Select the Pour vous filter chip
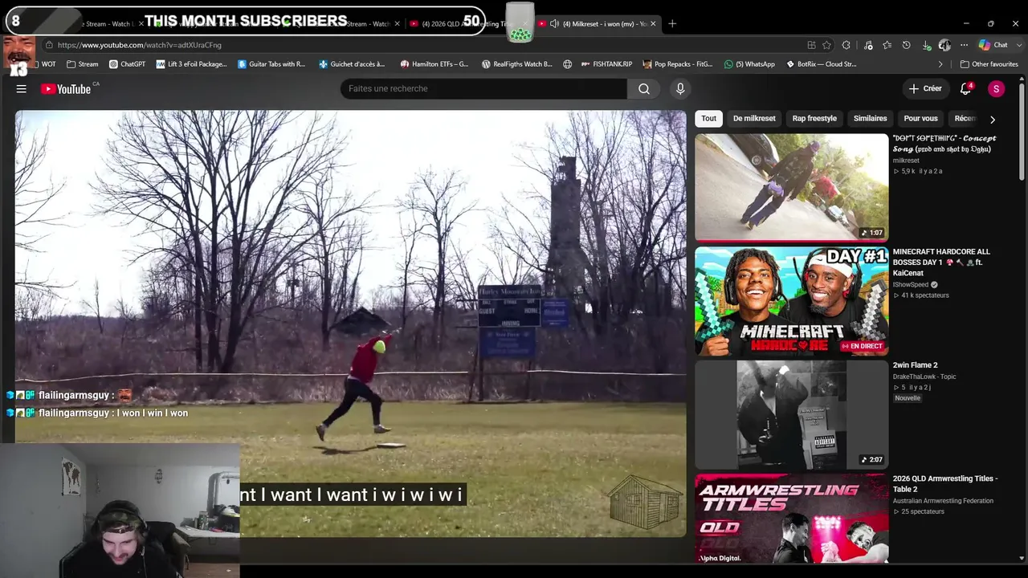Screen dimensions: 1028x578 tap(920, 119)
